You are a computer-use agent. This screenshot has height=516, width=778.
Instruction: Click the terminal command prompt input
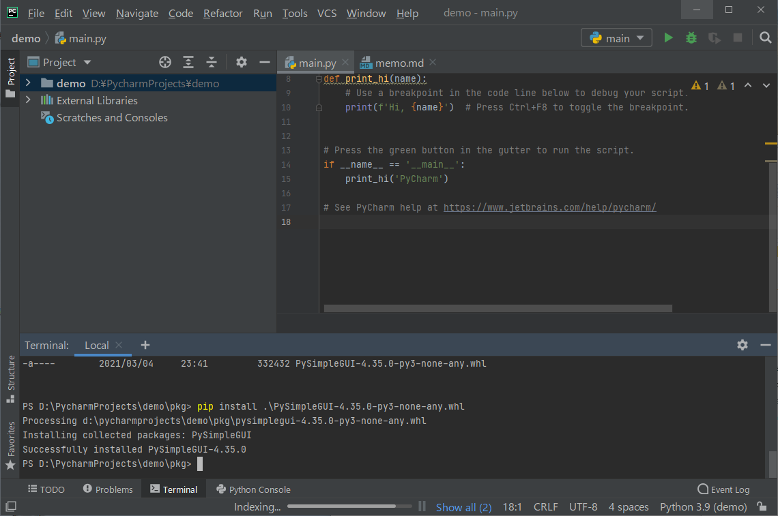[x=200, y=464]
